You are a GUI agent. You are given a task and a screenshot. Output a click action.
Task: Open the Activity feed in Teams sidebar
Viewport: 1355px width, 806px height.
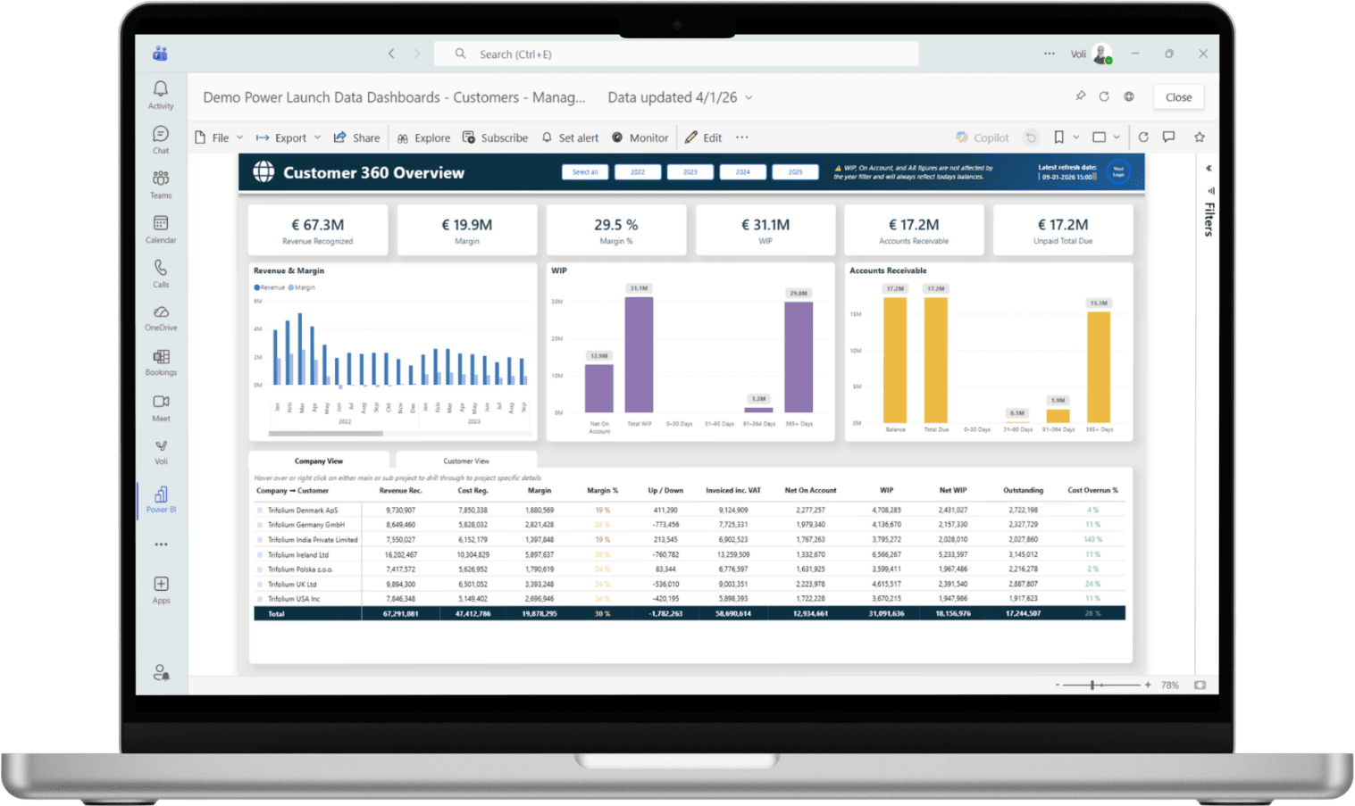pyautogui.click(x=161, y=94)
